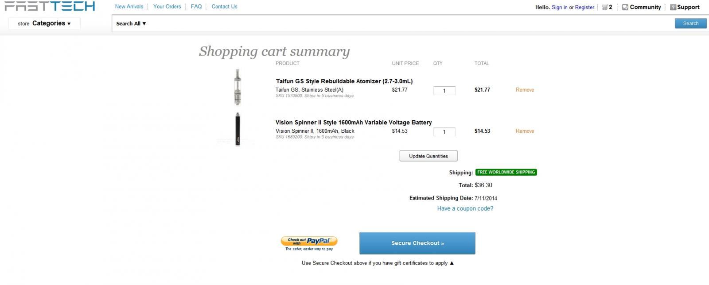The width and height of the screenshot is (709, 285).
Task: Click the Taifun GS atomizer product image
Action: (238, 87)
